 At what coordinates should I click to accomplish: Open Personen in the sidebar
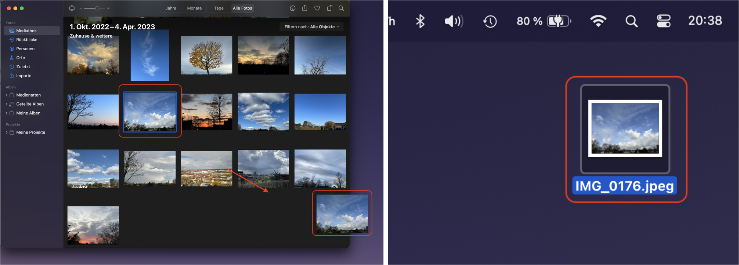pos(25,49)
